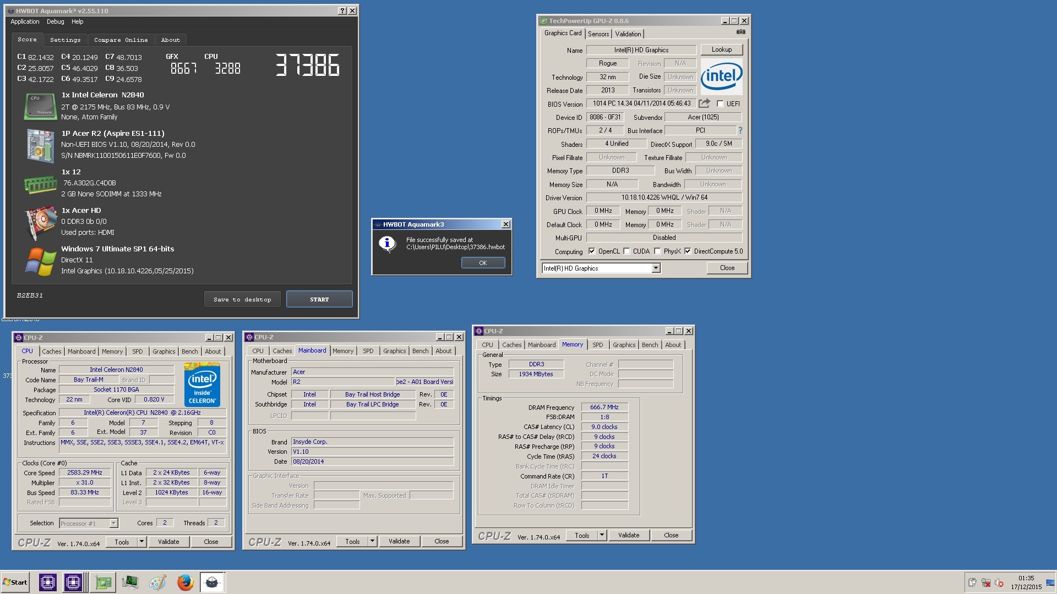Click Close in the GPU-Z window
This screenshot has height=594, width=1057.
(727, 268)
